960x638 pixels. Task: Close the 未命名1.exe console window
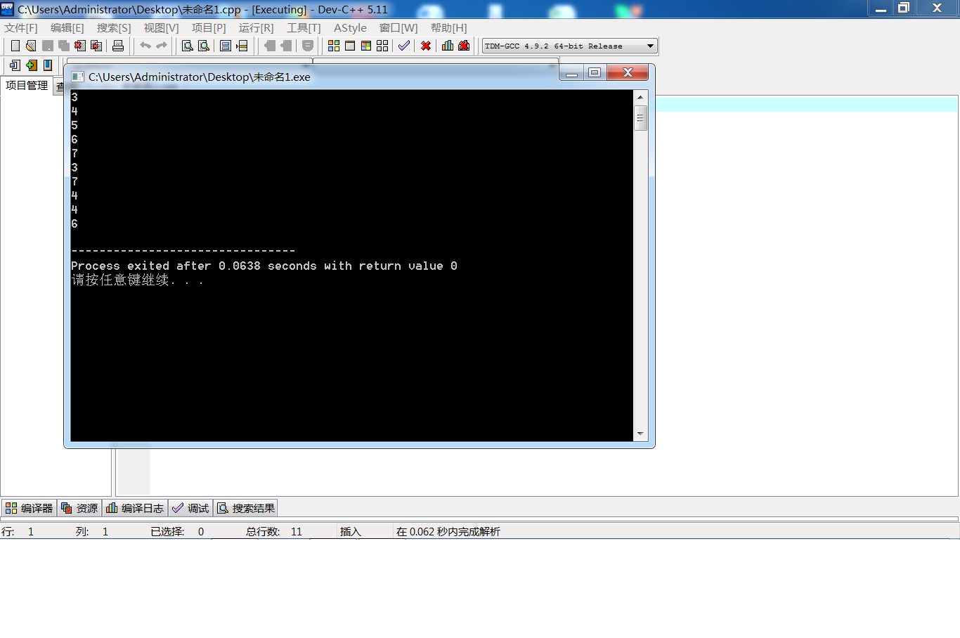pyautogui.click(x=628, y=72)
